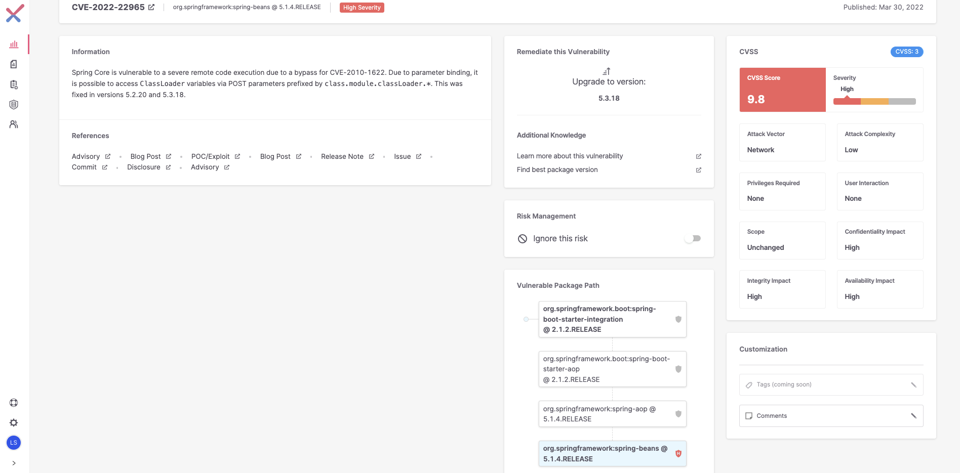The image size is (960, 473).
Task: Toggle the Ignore this risk switch
Action: click(693, 238)
